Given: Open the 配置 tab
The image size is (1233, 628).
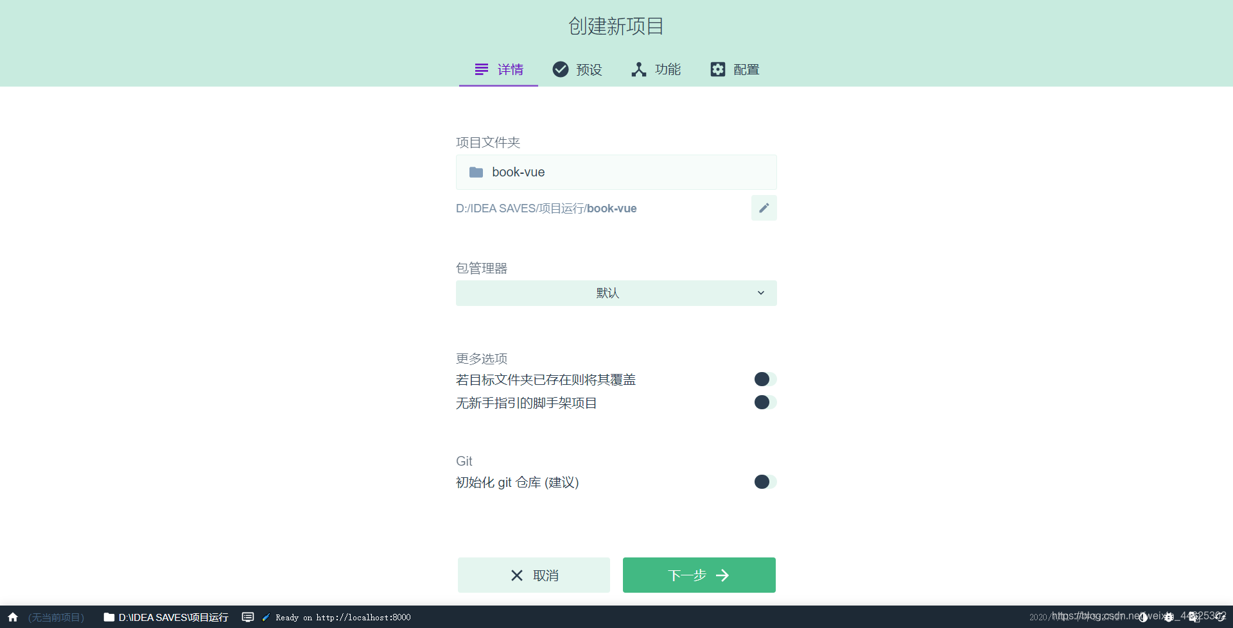Looking at the screenshot, I should pyautogui.click(x=735, y=69).
